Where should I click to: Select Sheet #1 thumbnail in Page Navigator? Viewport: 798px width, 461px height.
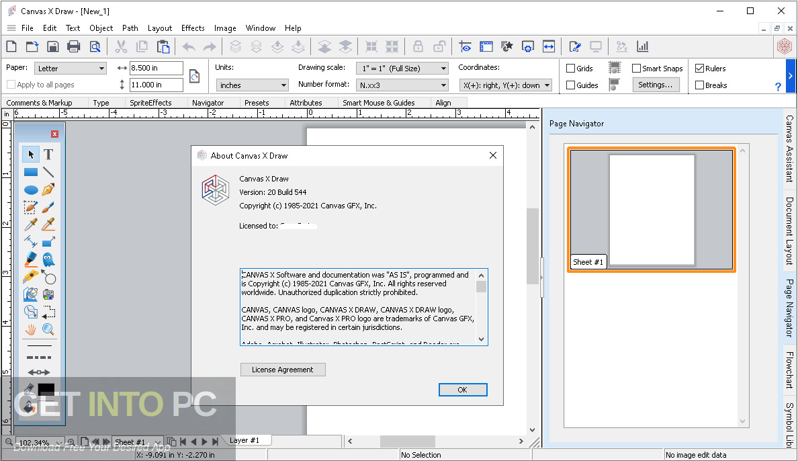pos(652,210)
